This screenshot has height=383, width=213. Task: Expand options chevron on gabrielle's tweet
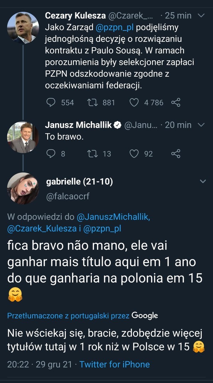[x=203, y=181]
